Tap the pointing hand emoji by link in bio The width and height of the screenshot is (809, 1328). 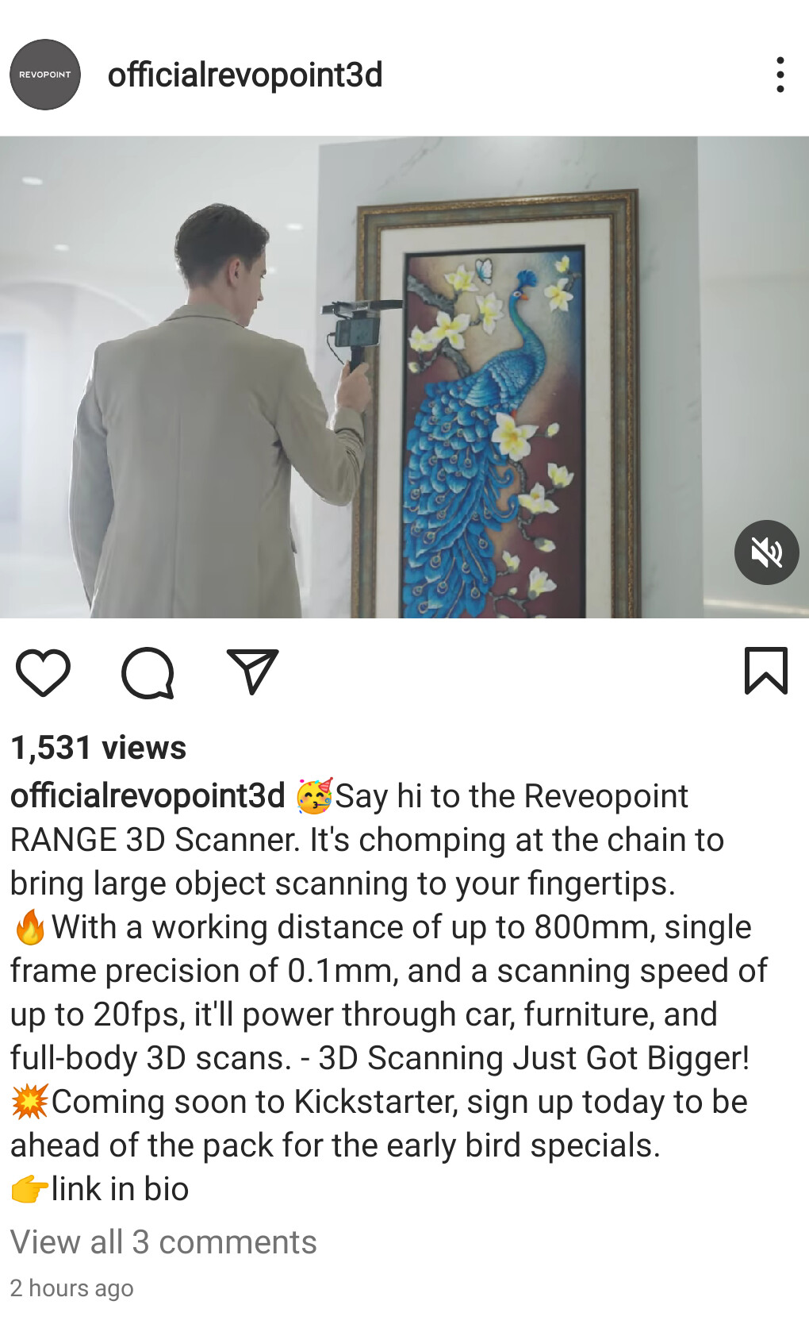(30, 1188)
